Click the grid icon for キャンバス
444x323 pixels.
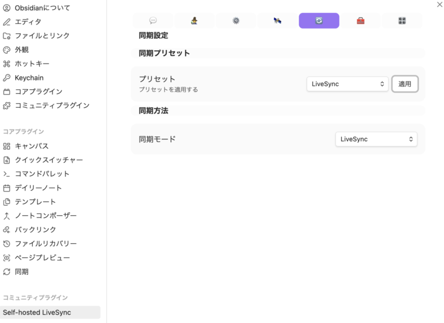click(6, 146)
